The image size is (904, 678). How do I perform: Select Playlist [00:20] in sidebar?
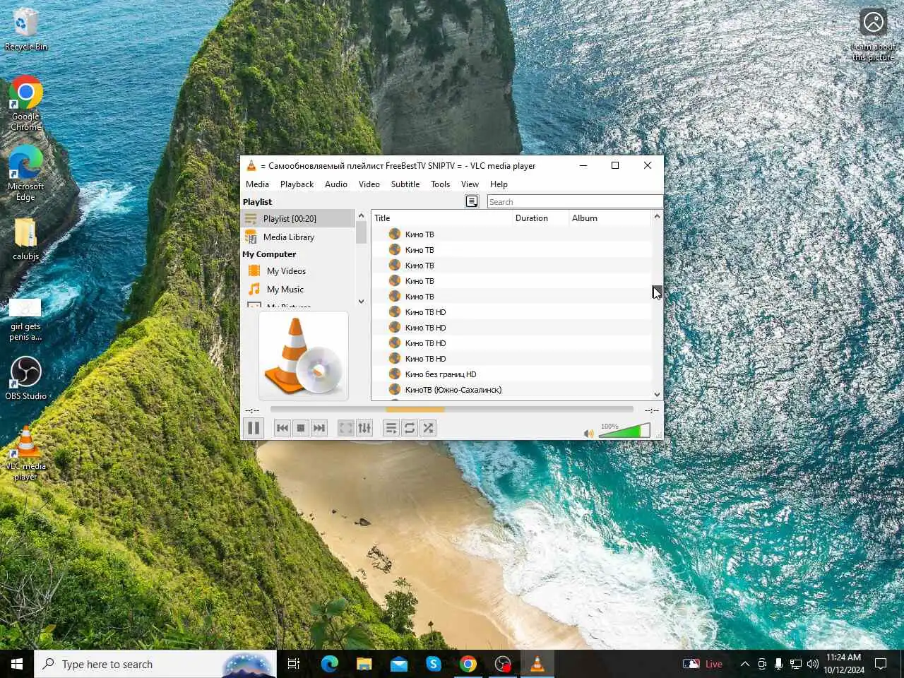click(297, 219)
